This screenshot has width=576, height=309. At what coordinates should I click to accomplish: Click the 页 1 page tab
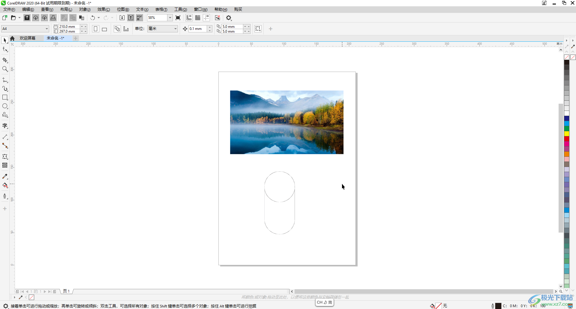pos(66,291)
